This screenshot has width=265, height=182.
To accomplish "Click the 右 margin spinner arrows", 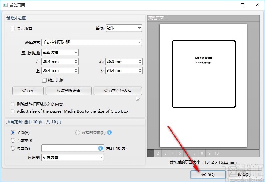I will 140,62.
